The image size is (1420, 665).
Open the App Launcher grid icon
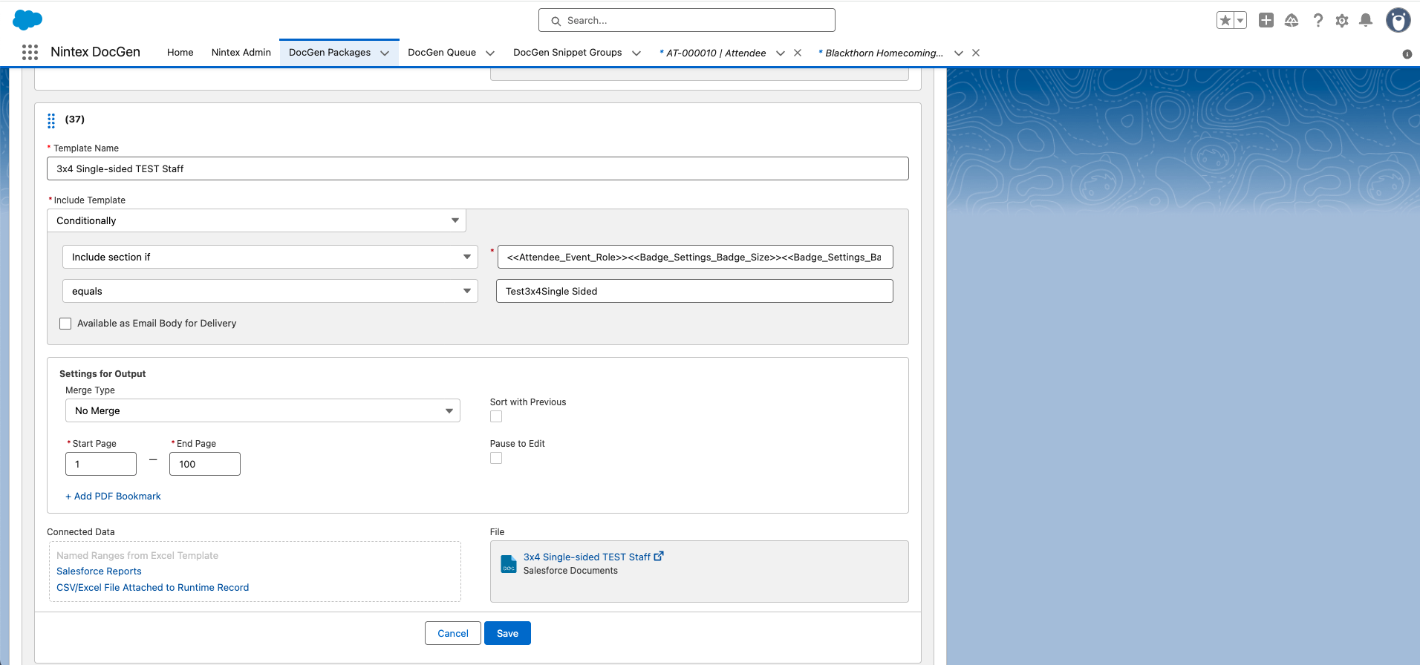point(30,52)
